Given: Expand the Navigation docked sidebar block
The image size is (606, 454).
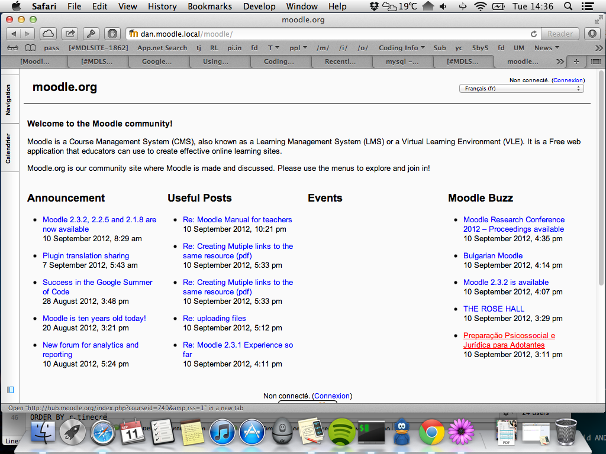Looking at the screenshot, I should [8, 99].
